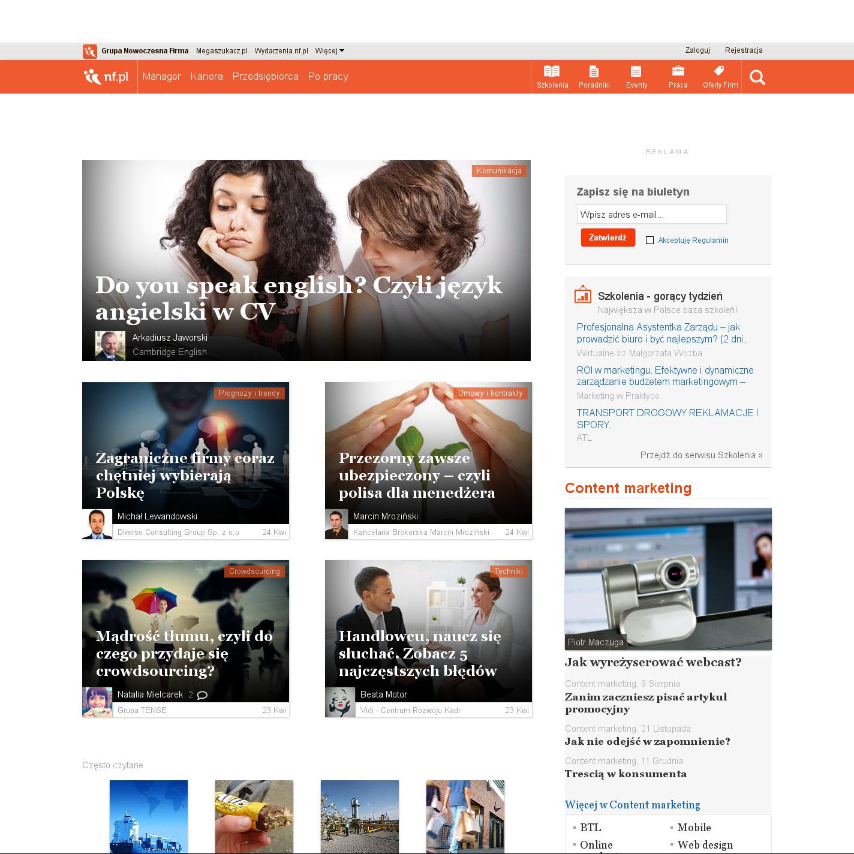Expand the Więcej dropdown in top bar
Viewport: 854px width, 854px height.
pyautogui.click(x=329, y=51)
